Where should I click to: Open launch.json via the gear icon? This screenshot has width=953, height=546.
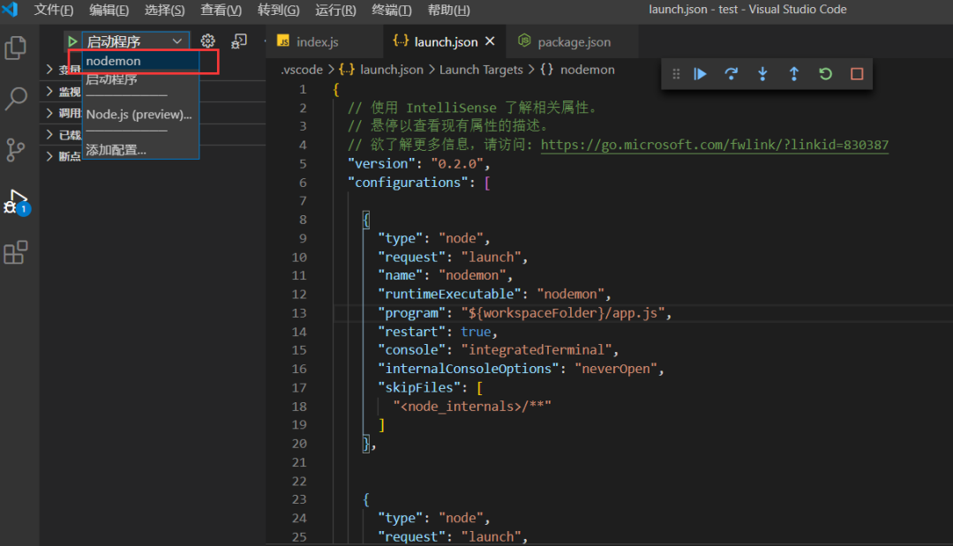pos(208,41)
